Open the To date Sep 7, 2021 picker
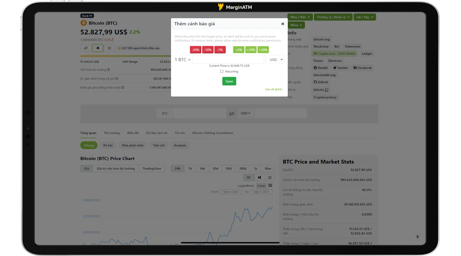The height and width of the screenshot is (256, 461). (x=261, y=192)
